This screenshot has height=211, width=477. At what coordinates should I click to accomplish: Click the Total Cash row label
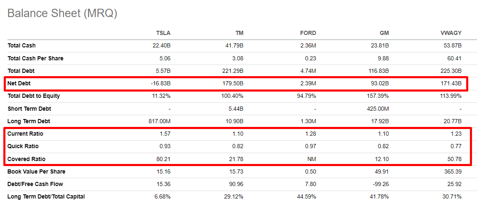pyautogui.click(x=22, y=45)
